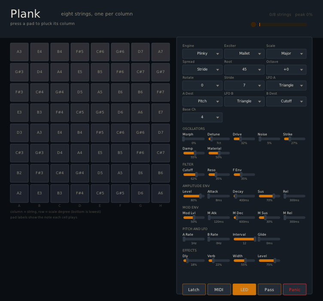Adjust the Rel slider in Amplitude Env

click(x=294, y=196)
